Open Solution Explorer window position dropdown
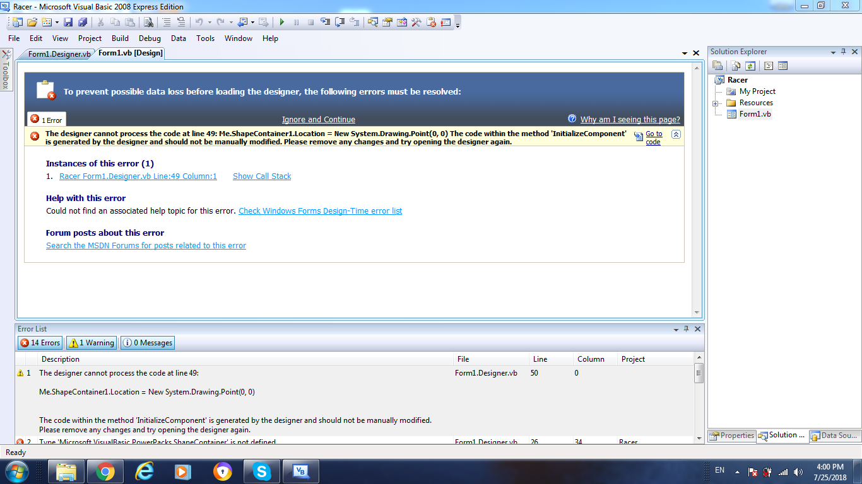Screen dimensions: 862x484 832,52
